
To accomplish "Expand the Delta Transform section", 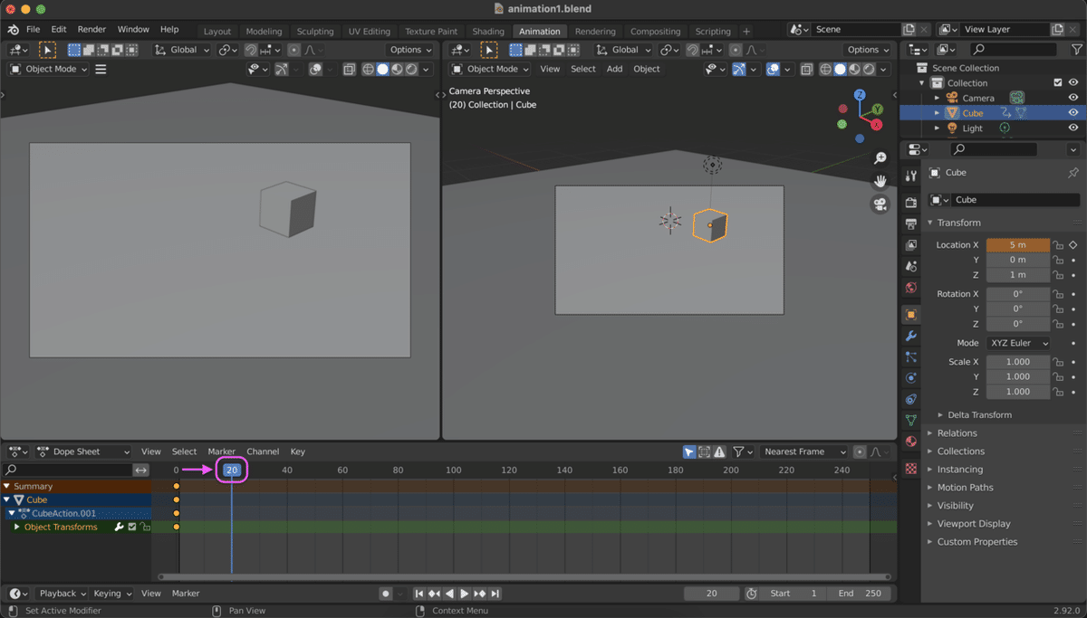I will 978,414.
